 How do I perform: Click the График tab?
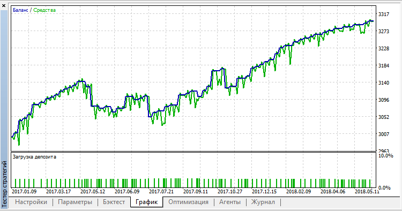click(x=146, y=202)
